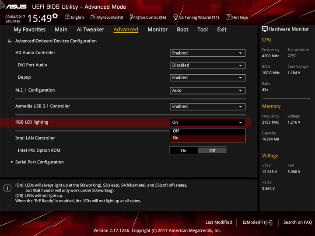
Task: Click the settings gear next to the clock
Action: [55, 16]
